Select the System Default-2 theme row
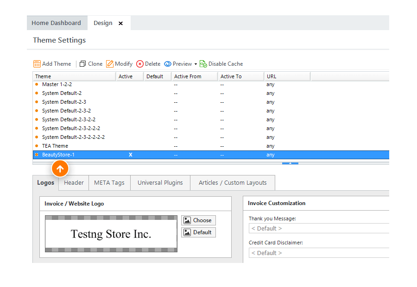The height and width of the screenshot is (287, 417). pos(211,94)
